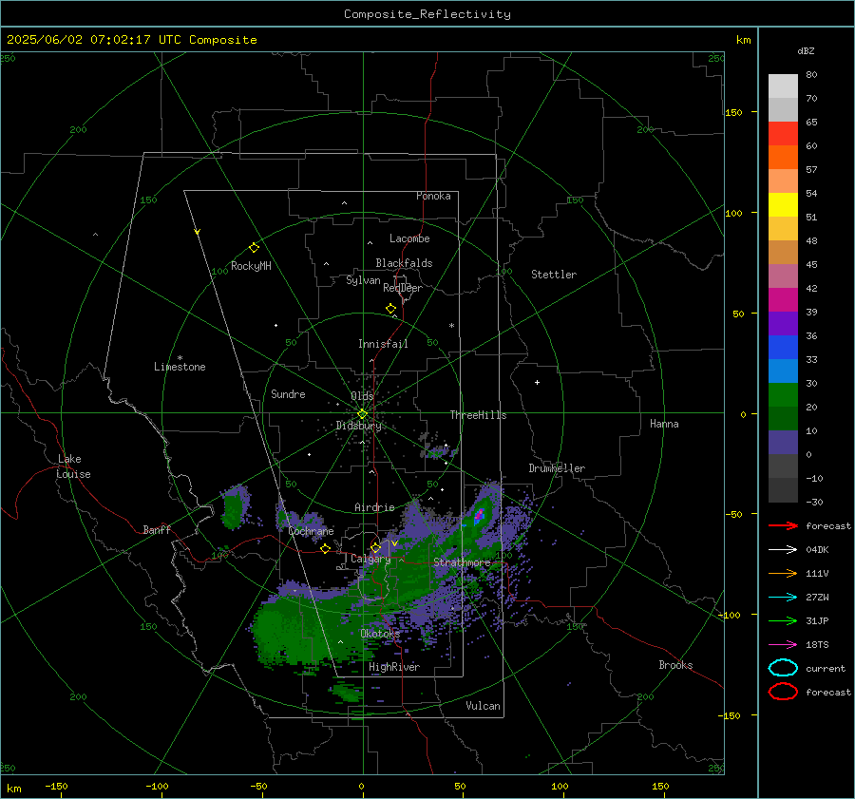
Task: Click the Olds label
Action: coord(362,396)
